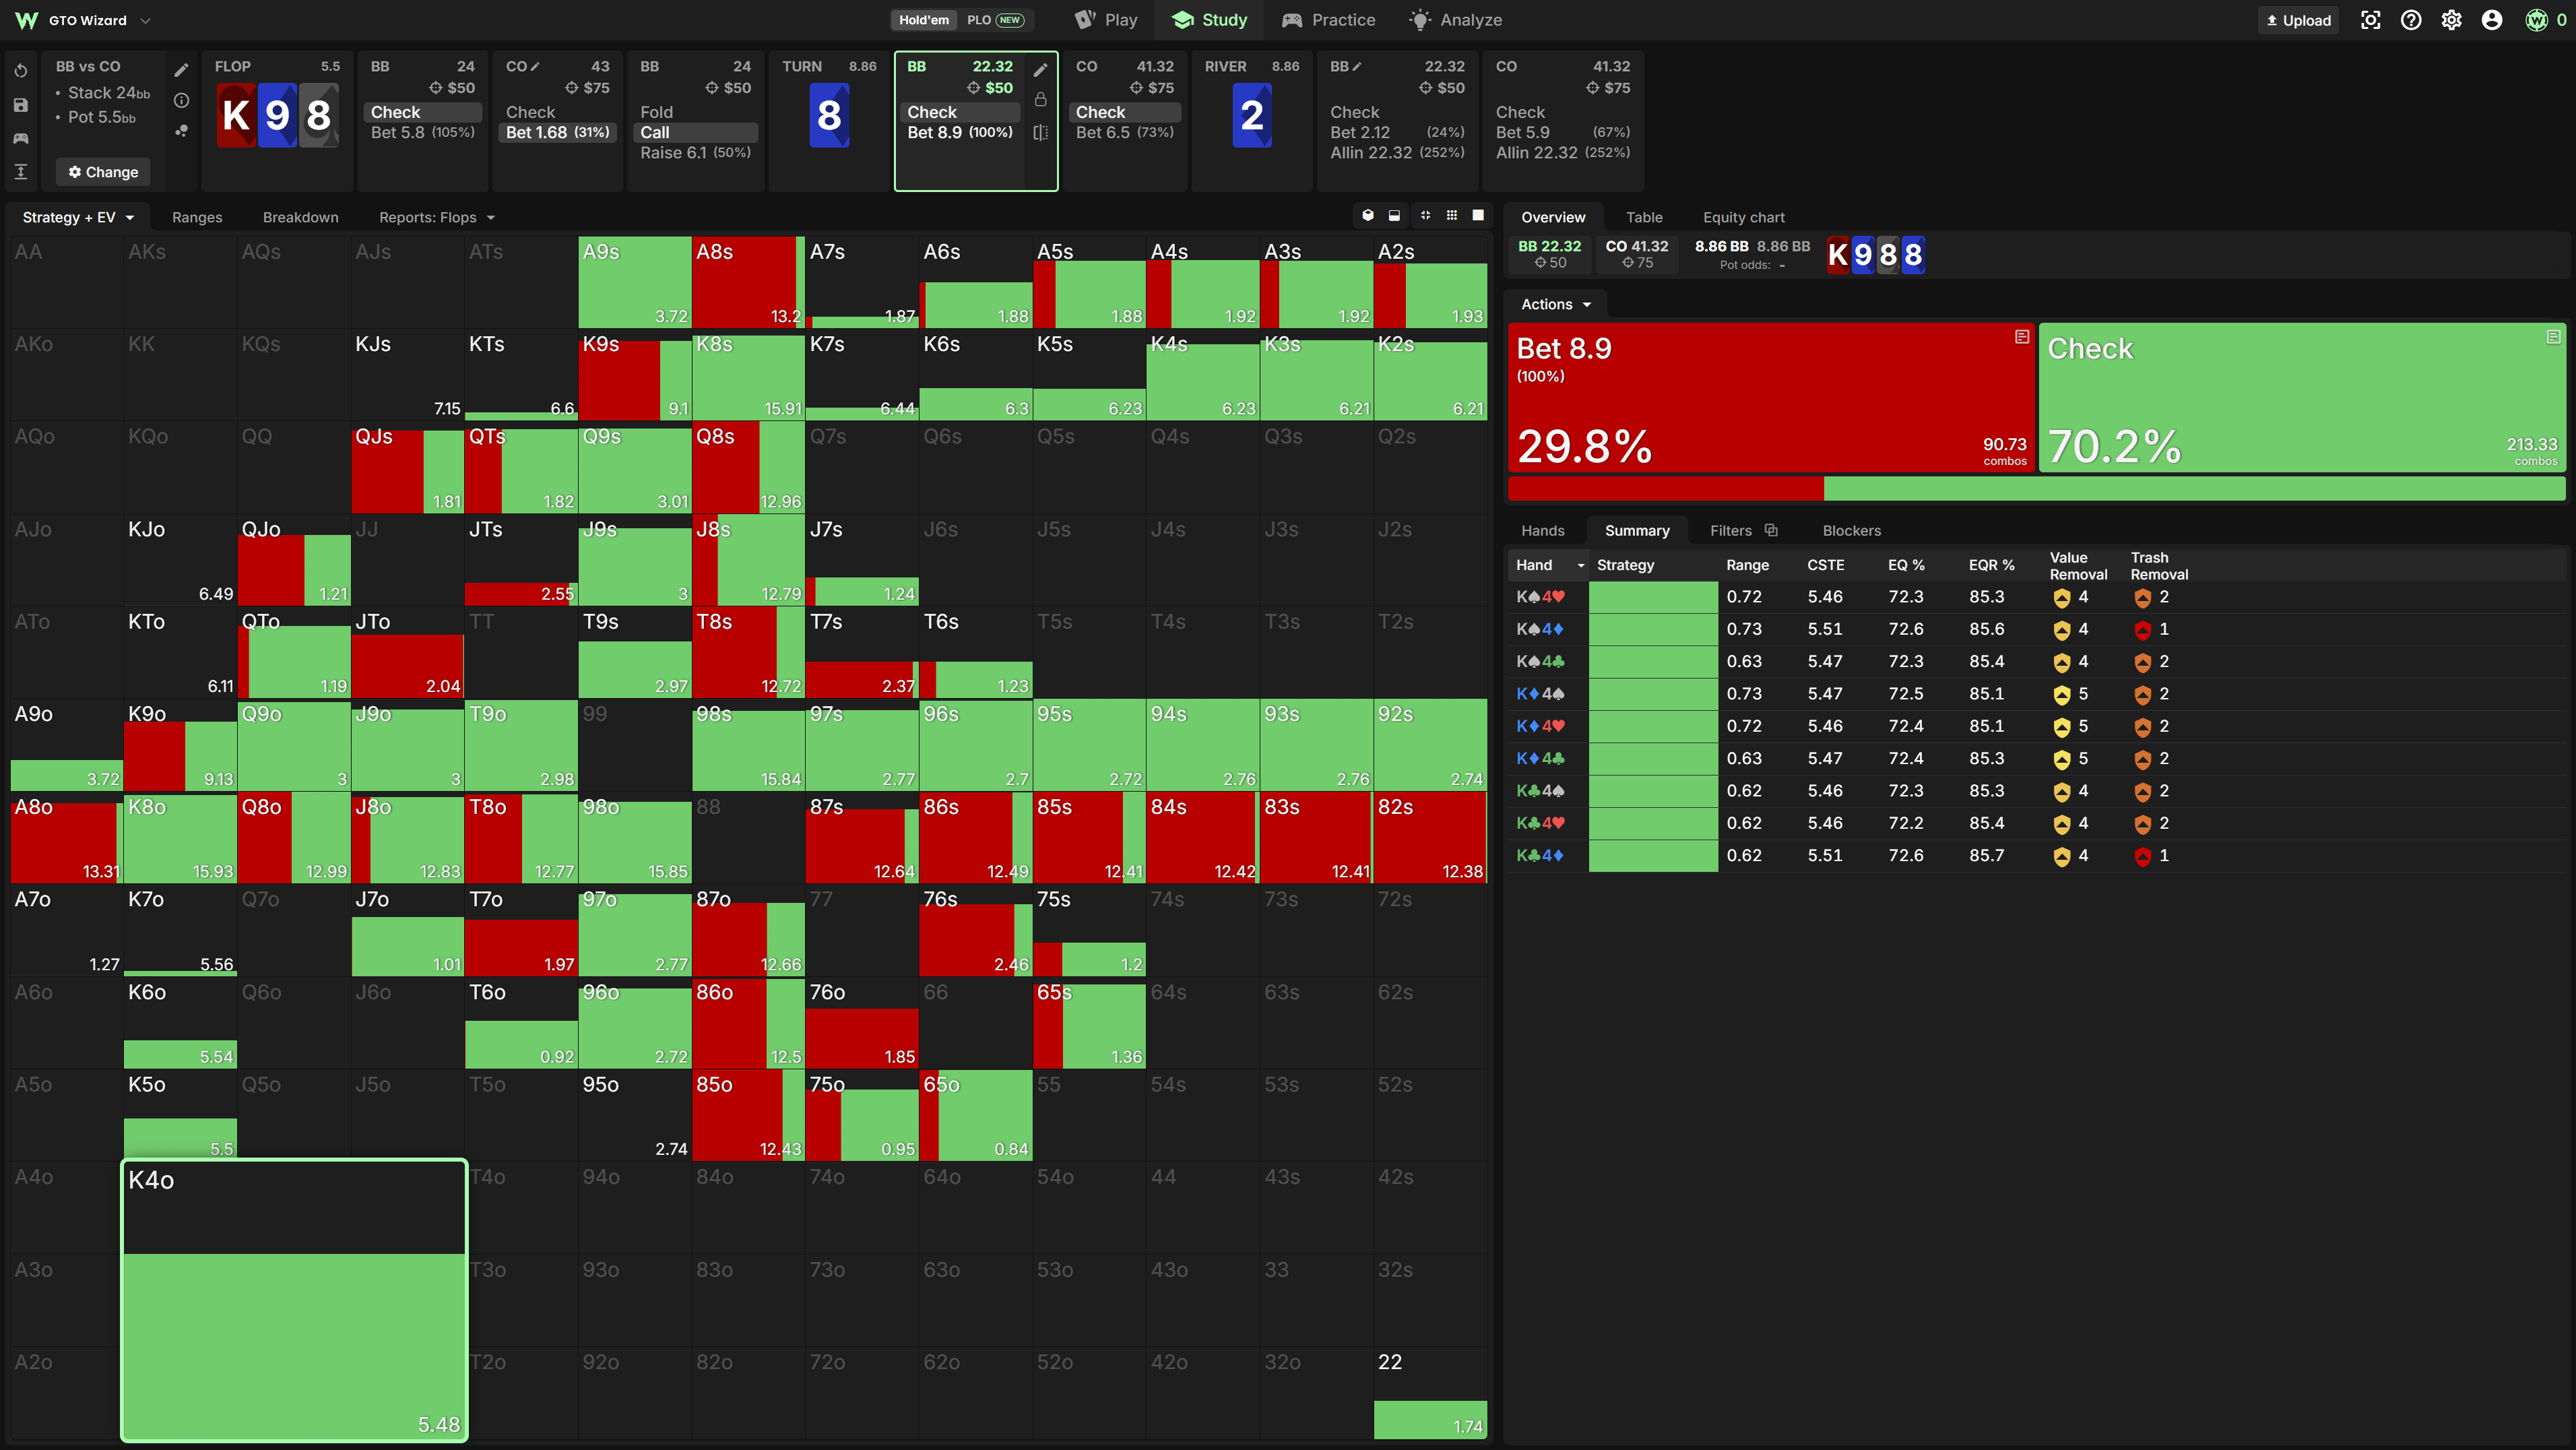
Task: Open the screenshot capture icon in top bar
Action: tap(2370, 20)
